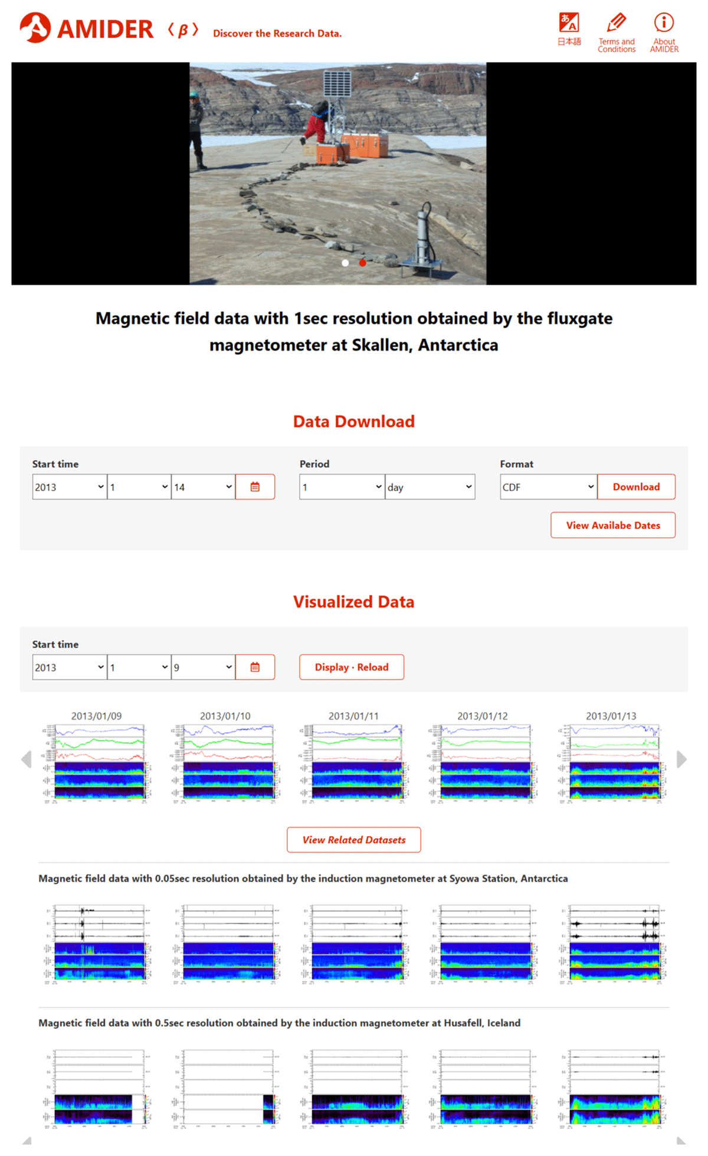Image resolution: width=708 pixels, height=1156 pixels.
Task: Open last Husafell Iceland plot thumbnail
Action: [x=611, y=1088]
